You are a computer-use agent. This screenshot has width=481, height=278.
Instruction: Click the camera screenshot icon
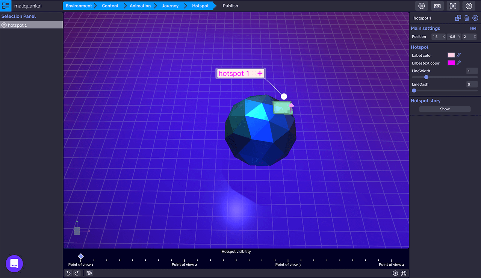437,6
